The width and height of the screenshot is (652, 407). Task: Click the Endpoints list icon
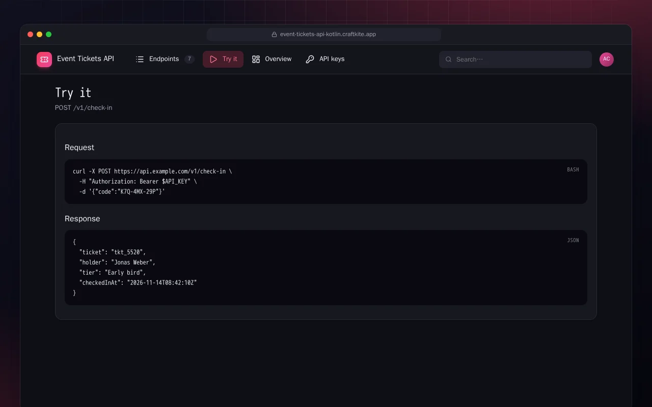(x=140, y=59)
